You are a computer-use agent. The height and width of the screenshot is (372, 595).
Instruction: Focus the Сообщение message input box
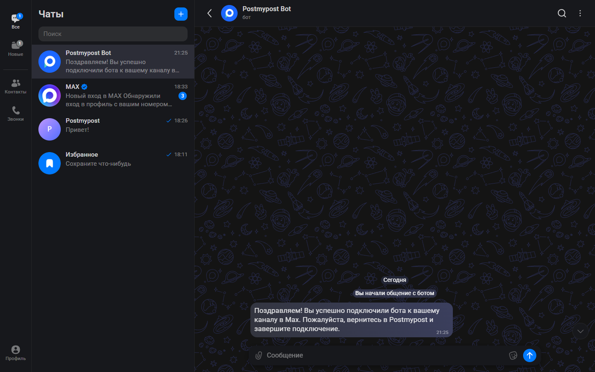pos(384,355)
